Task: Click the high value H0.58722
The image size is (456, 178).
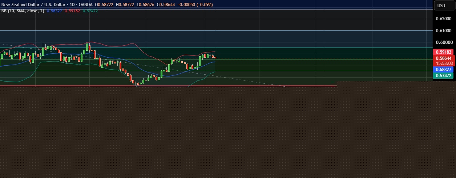Action: pos(125,4)
